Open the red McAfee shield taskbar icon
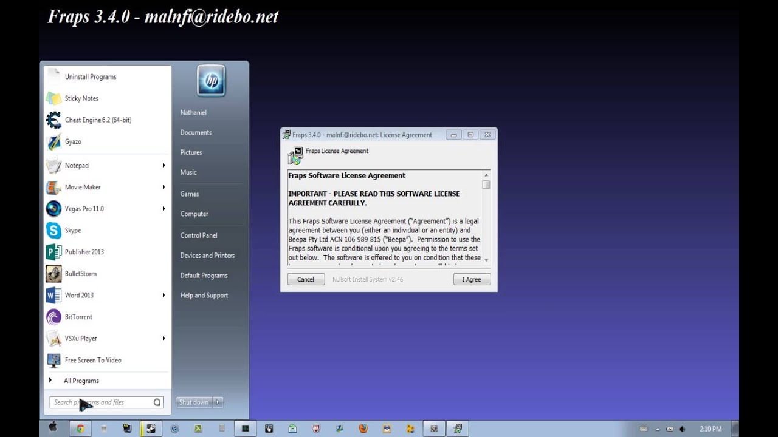The image size is (778, 437). click(316, 429)
